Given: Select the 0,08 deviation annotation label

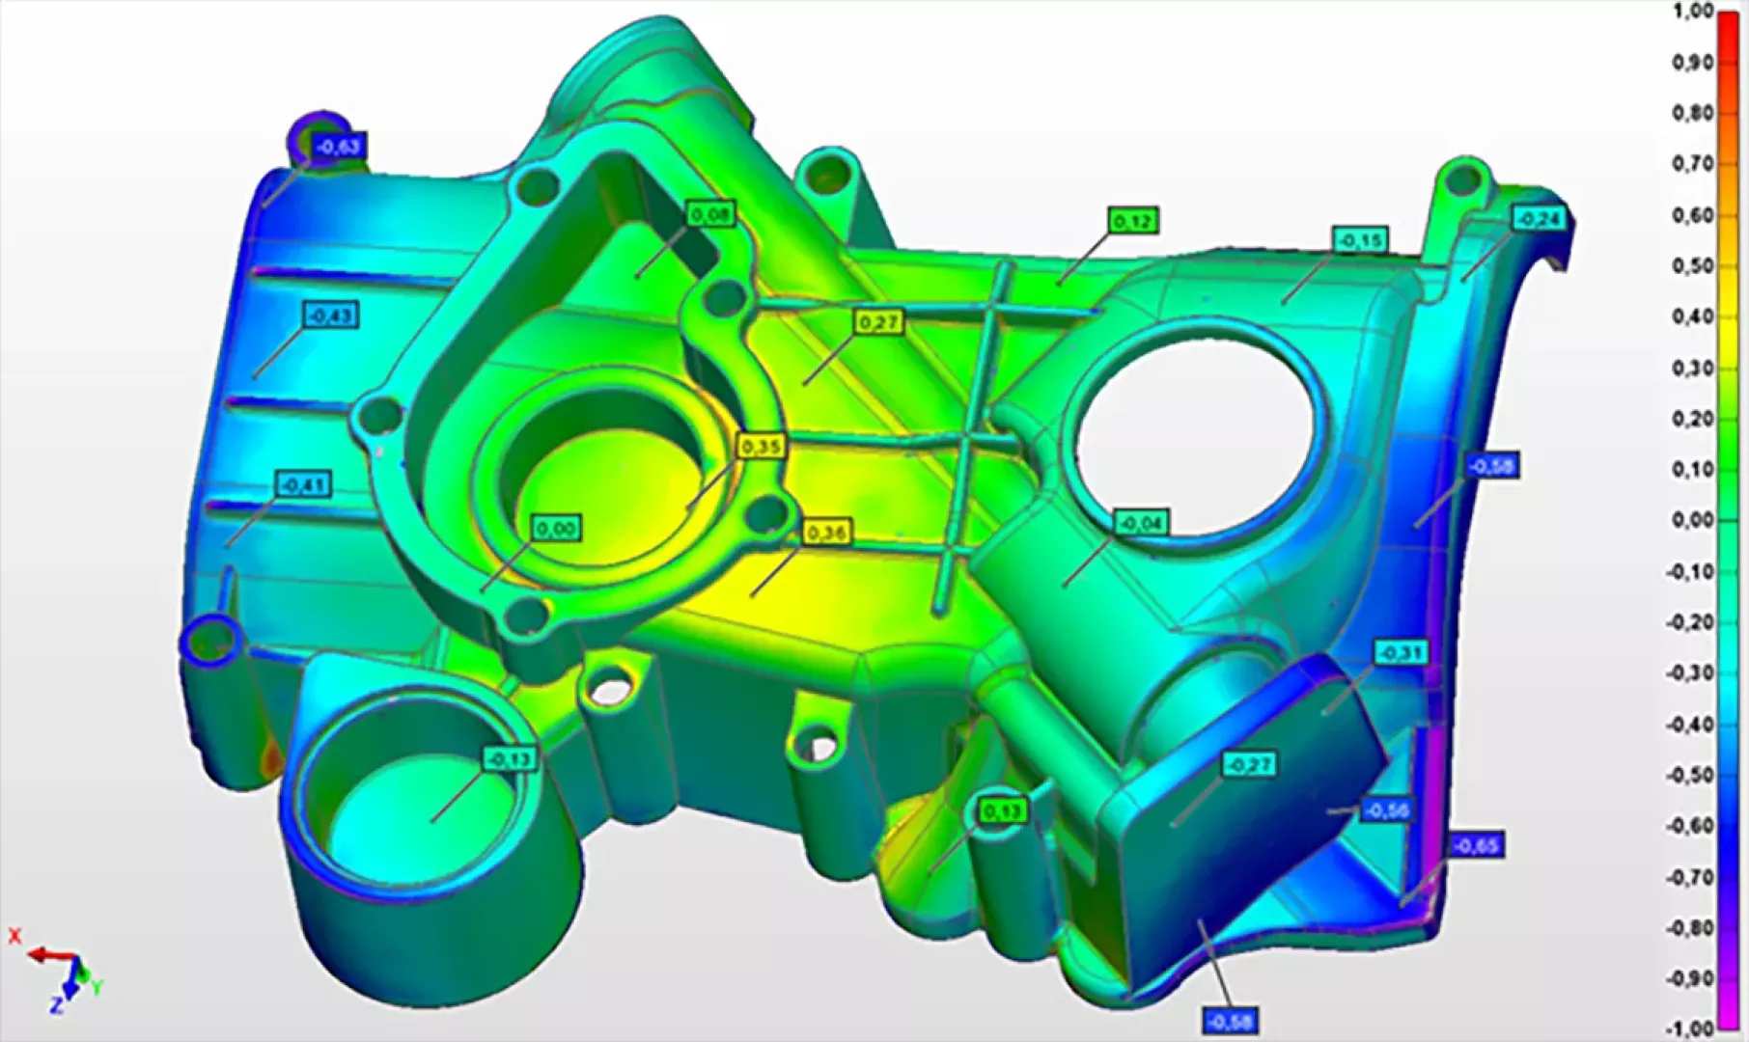Looking at the screenshot, I should tap(710, 214).
